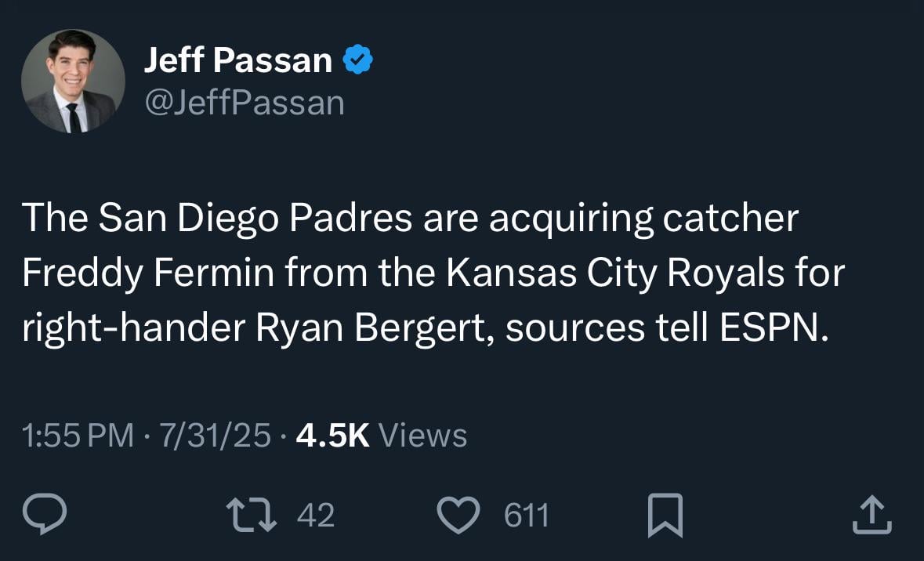Open the share icon menu
This screenshot has height=561, width=924.
pos(871,516)
